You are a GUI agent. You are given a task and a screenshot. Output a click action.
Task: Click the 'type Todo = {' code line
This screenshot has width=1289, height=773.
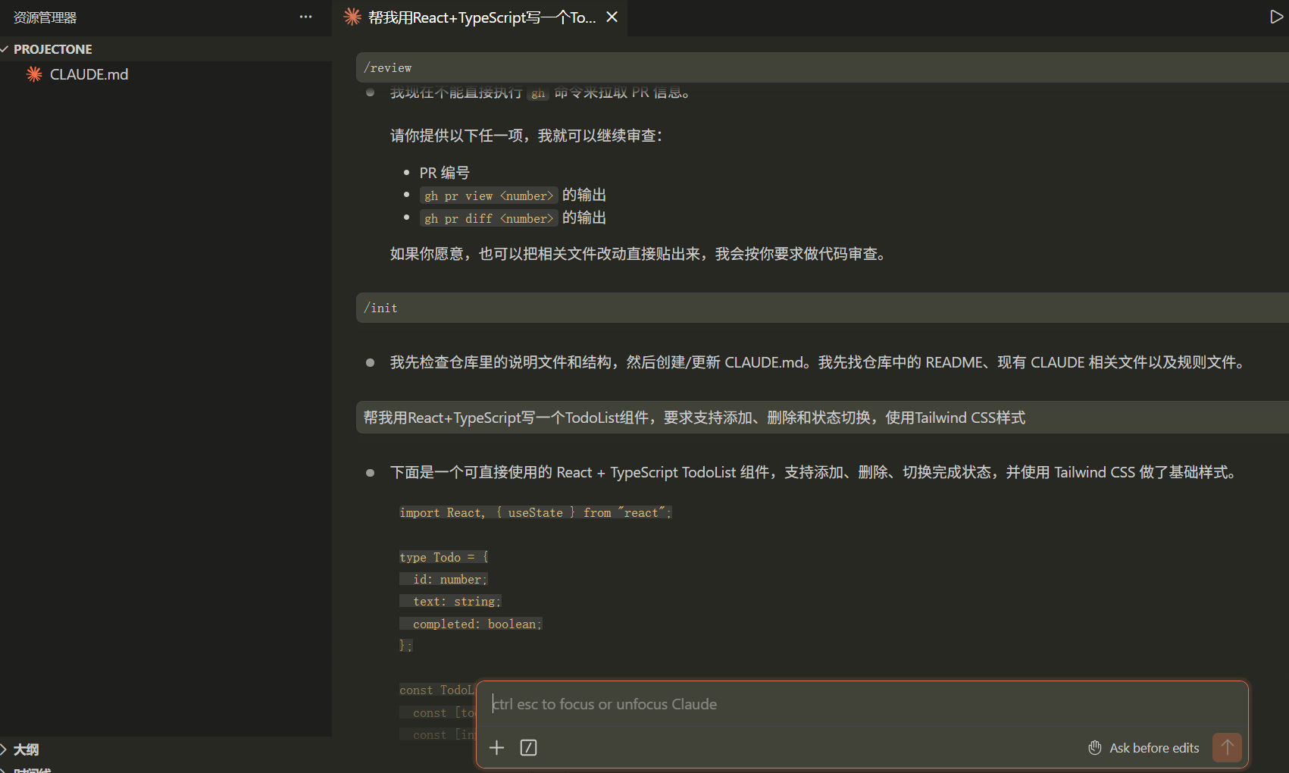point(444,557)
